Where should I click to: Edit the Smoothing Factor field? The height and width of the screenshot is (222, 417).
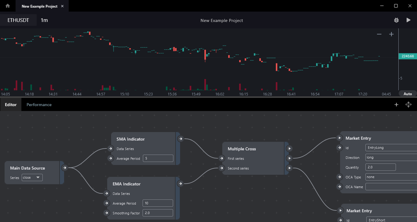click(x=158, y=213)
